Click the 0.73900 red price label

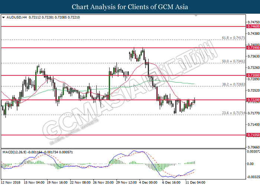click(x=253, y=48)
